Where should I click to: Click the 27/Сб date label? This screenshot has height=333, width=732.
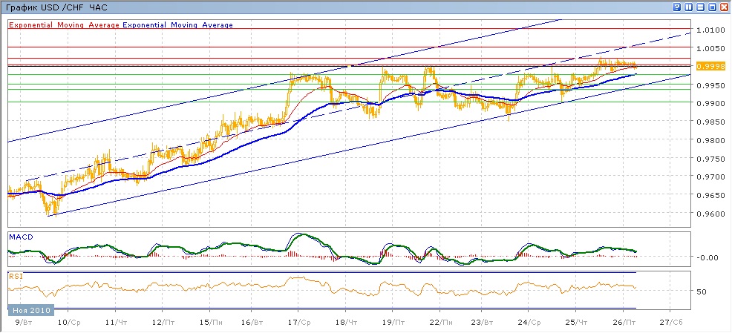(670, 323)
